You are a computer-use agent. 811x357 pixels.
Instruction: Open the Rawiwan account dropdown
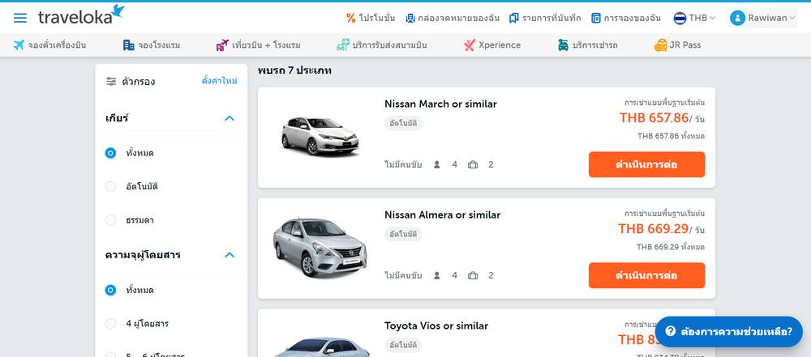click(762, 18)
